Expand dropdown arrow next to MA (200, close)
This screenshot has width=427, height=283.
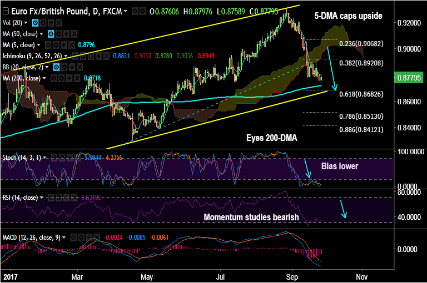44,79
